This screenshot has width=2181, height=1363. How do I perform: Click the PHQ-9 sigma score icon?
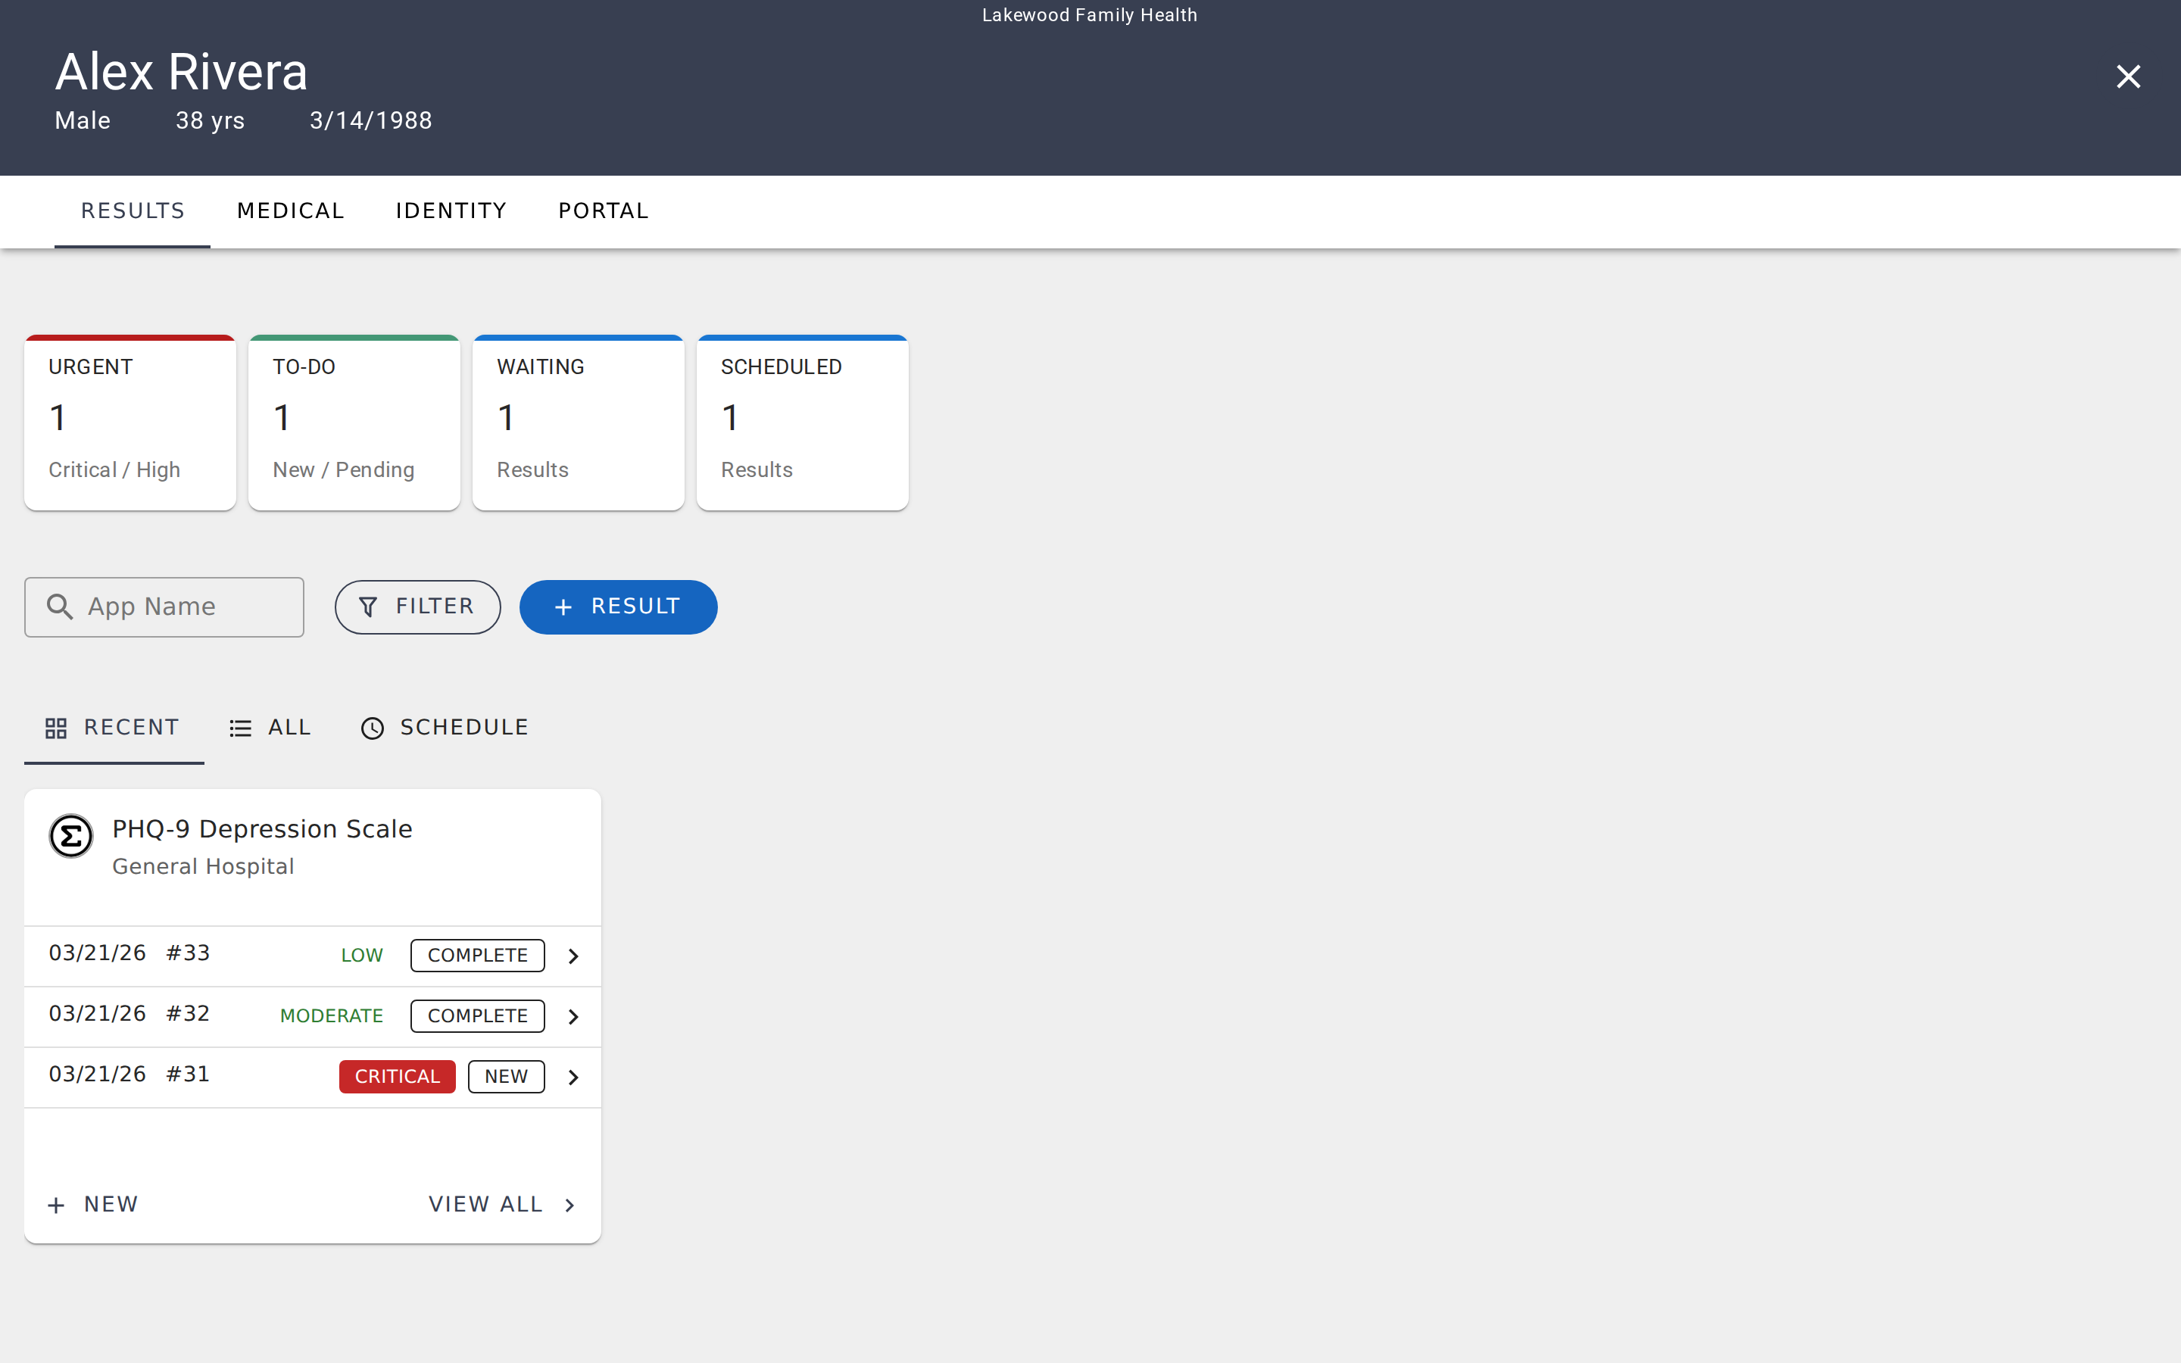point(70,837)
